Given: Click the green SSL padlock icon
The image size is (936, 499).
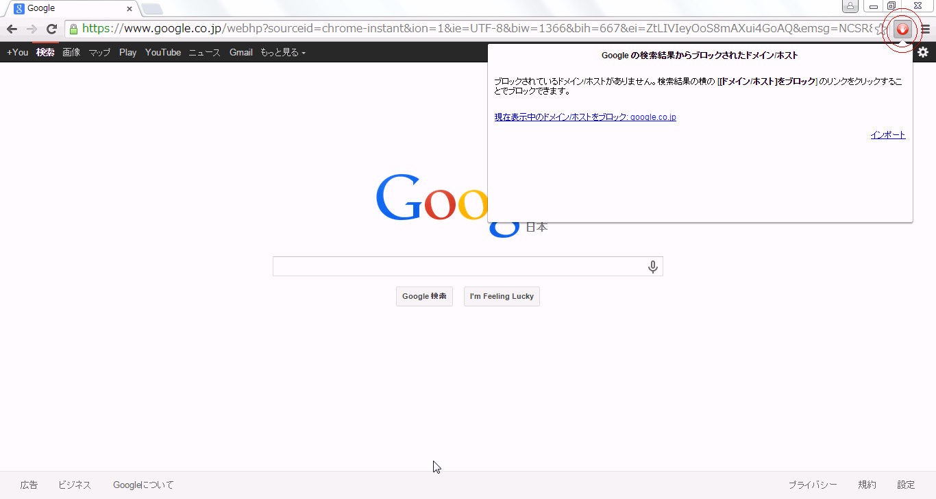Looking at the screenshot, I should [73, 29].
